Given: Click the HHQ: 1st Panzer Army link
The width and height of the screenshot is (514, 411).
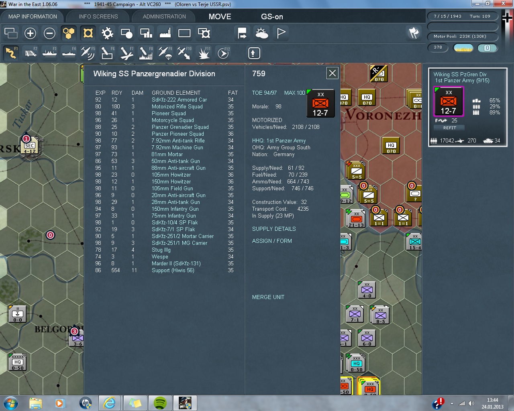Looking at the screenshot, I should 279,140.
